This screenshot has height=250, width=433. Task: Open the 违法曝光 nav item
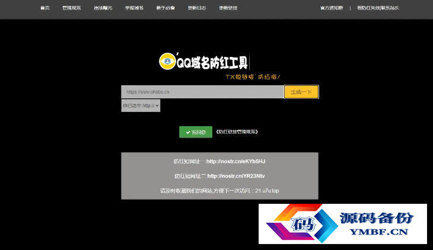103,8
